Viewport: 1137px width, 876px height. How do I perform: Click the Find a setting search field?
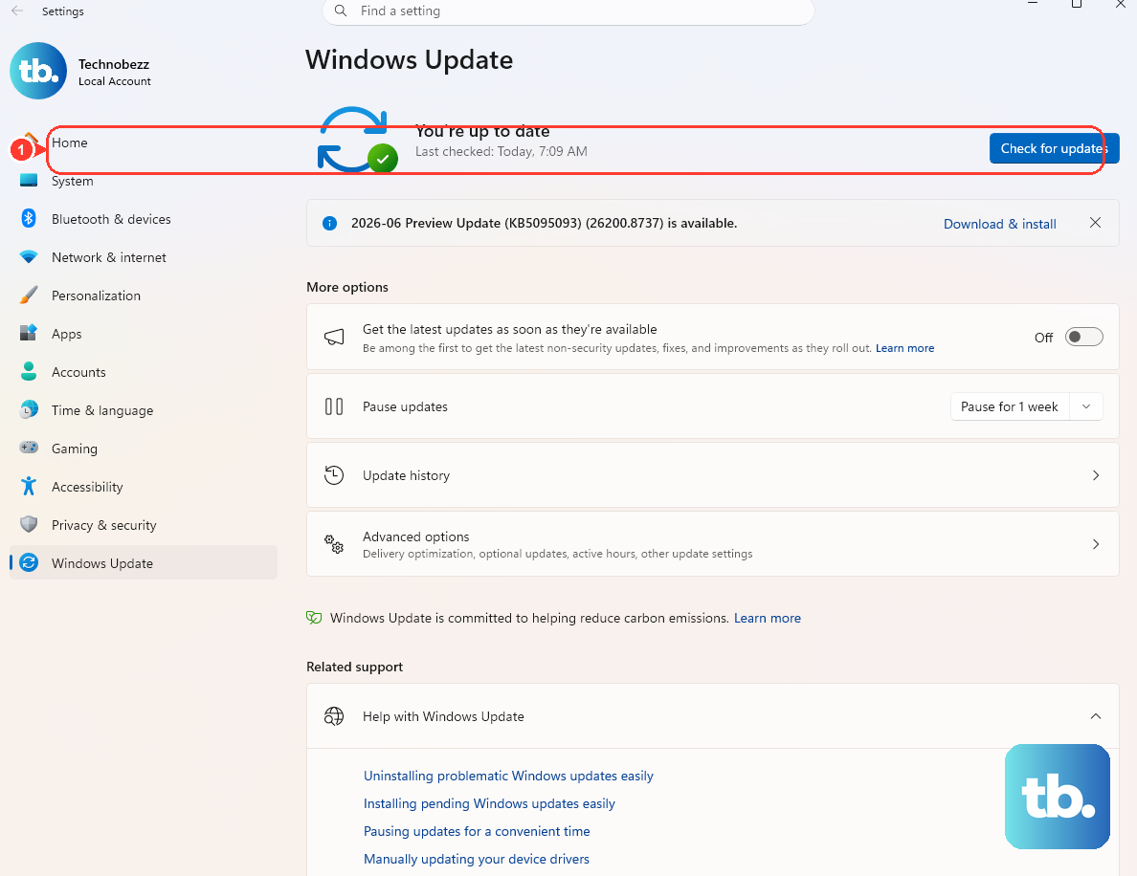coord(568,11)
